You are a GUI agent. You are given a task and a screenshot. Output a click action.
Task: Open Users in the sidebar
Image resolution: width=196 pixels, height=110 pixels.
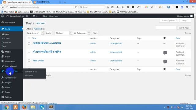pyautogui.click(x=7, y=87)
